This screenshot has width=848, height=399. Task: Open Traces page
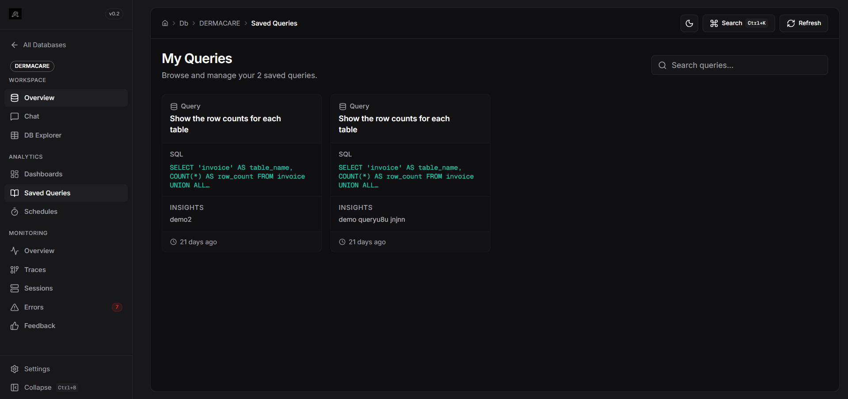pyautogui.click(x=66, y=270)
